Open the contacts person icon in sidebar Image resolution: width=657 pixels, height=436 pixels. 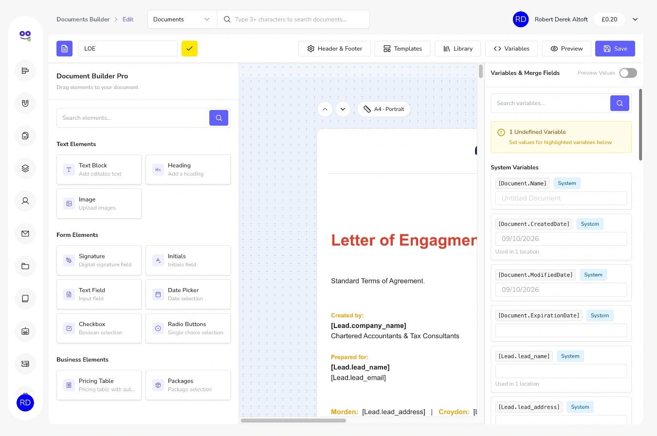click(x=25, y=200)
